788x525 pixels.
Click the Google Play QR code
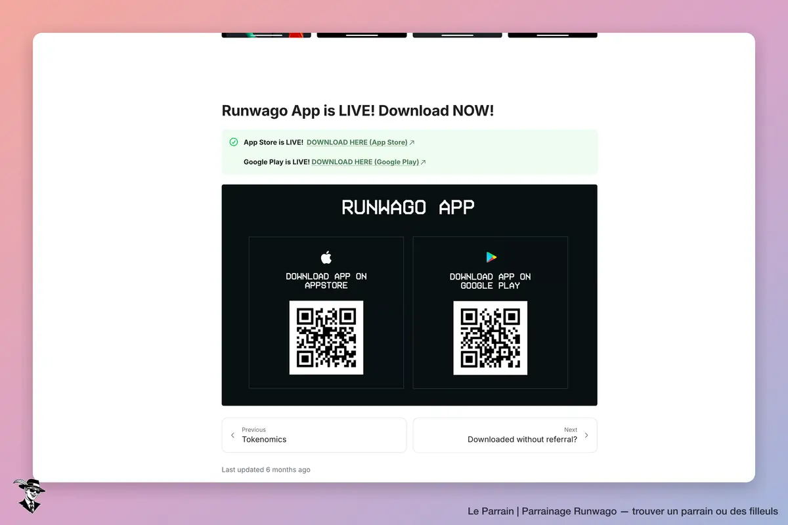coord(491,338)
